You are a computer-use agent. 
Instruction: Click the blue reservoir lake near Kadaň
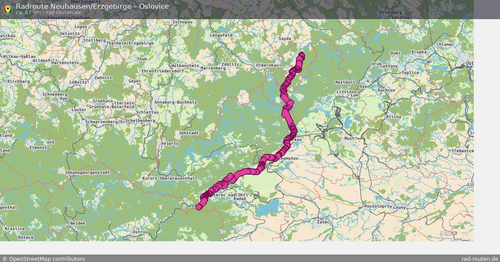pyautogui.click(x=267, y=207)
